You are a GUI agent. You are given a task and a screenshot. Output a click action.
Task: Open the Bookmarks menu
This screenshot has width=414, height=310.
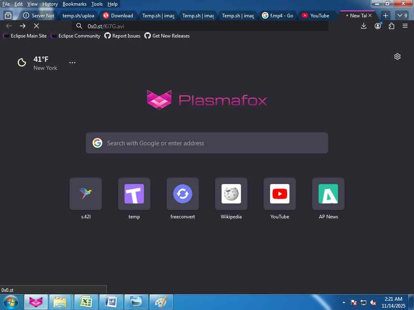click(74, 4)
